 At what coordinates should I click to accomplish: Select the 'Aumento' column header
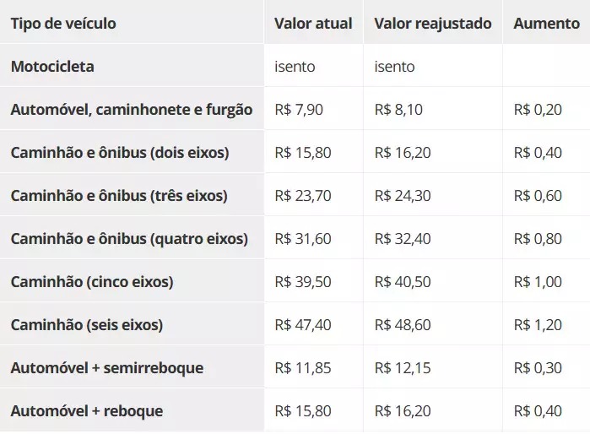click(546, 23)
